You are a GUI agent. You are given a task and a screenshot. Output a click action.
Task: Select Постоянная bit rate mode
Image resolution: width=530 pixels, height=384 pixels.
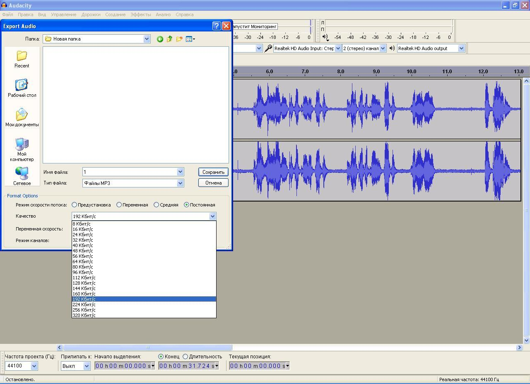(186, 205)
